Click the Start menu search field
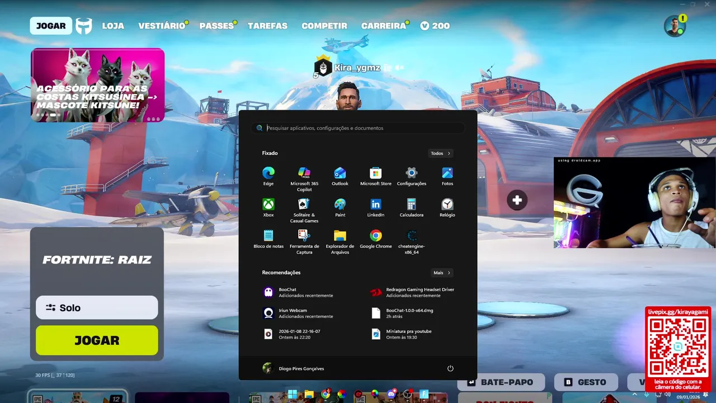The image size is (716, 403). 358,128
